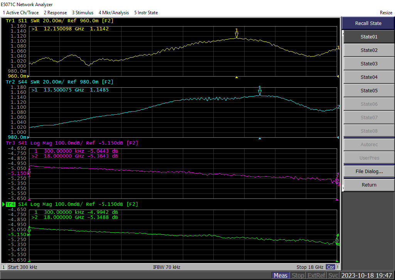Image resolution: width=395 pixels, height=280 pixels.
Task: Open the 3 Stimulus menu
Action: pos(83,13)
